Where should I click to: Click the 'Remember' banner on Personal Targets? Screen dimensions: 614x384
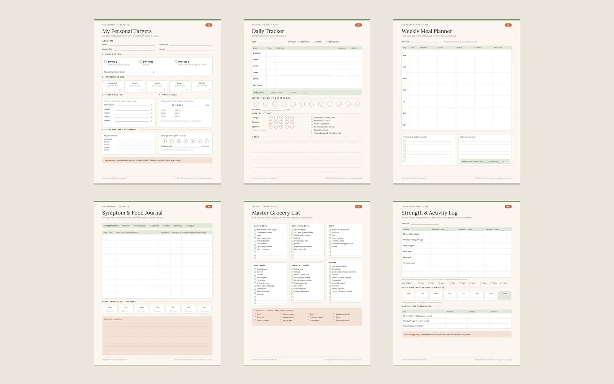(x=157, y=161)
